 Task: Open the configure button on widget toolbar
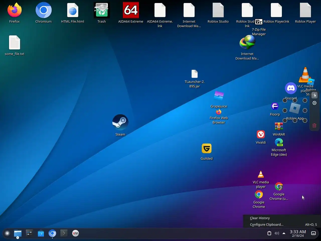[x=314, y=103]
